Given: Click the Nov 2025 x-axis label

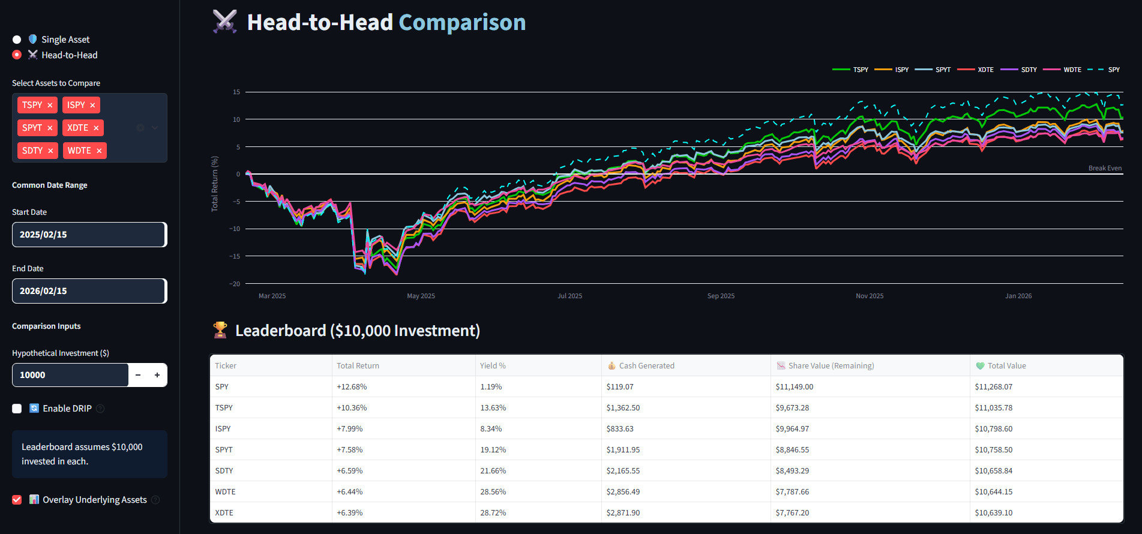Looking at the screenshot, I should [870, 296].
